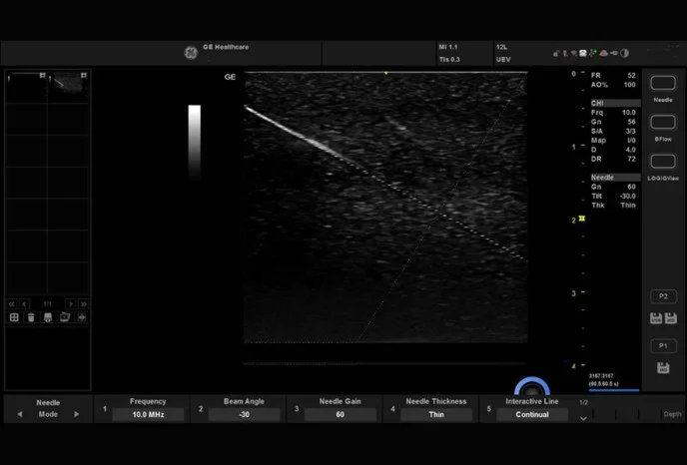Click the trash delete icon
Viewport: 687px width, 465px height.
[x=31, y=317]
